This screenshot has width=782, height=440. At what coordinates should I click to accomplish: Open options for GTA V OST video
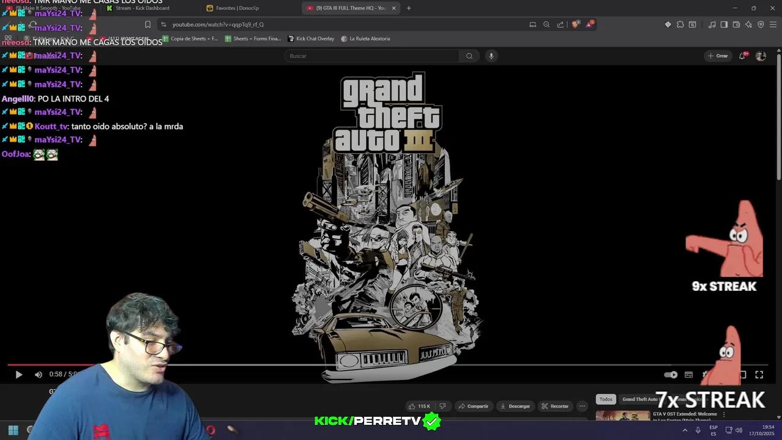click(724, 414)
